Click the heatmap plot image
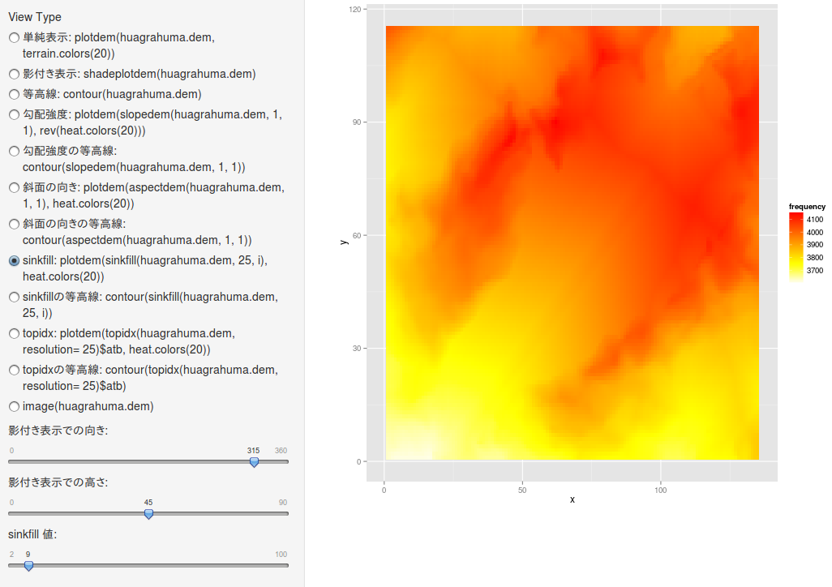Screen dimensions: 832x587 tap(572, 242)
